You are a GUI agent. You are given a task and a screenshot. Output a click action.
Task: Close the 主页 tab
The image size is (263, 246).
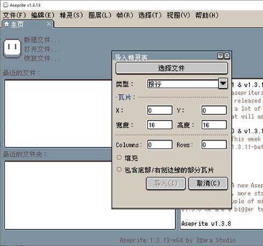pyautogui.click(x=49, y=24)
